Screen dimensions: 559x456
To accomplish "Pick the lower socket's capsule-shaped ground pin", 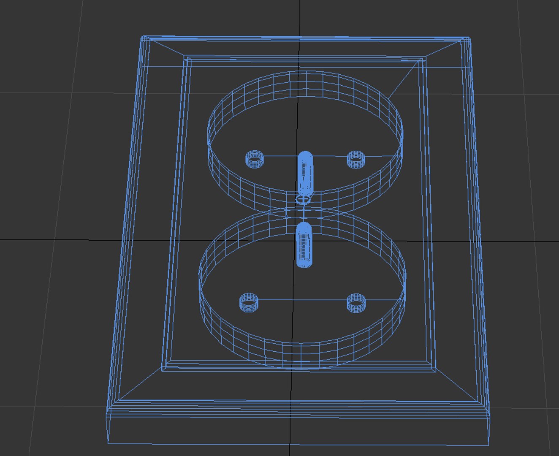I will [304, 245].
